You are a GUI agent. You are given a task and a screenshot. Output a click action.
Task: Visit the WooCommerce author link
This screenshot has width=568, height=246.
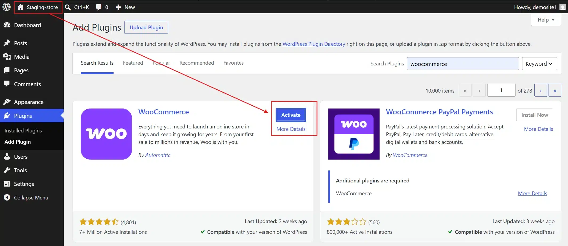[410, 155]
